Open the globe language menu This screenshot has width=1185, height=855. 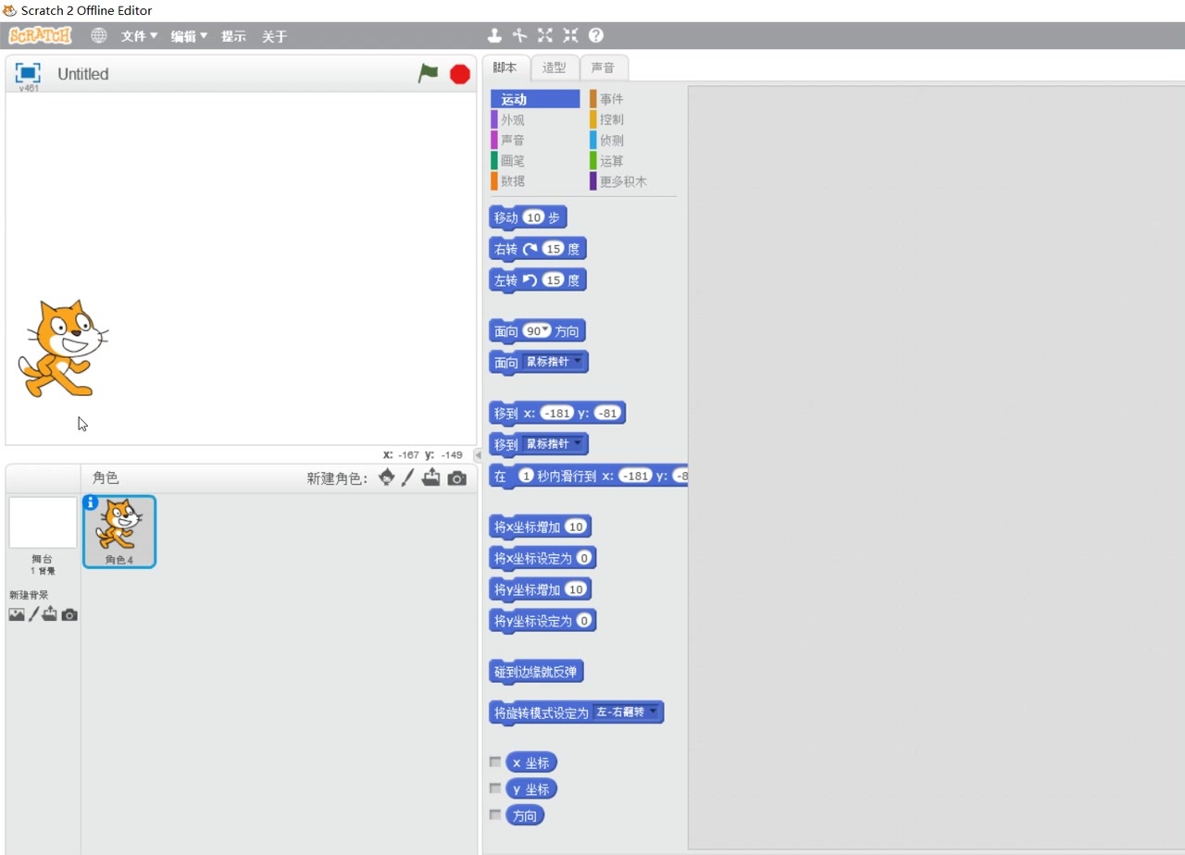pyautogui.click(x=99, y=35)
